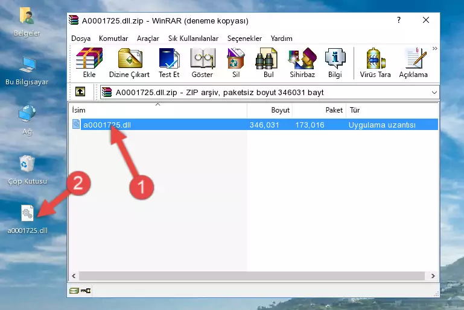Click the Sil (Delete) icon
The width and height of the screenshot is (464, 310).
click(x=236, y=63)
